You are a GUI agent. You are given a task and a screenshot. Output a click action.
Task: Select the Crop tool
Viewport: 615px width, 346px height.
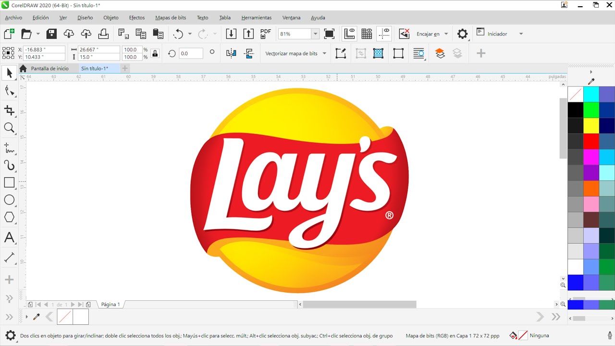pyautogui.click(x=9, y=111)
